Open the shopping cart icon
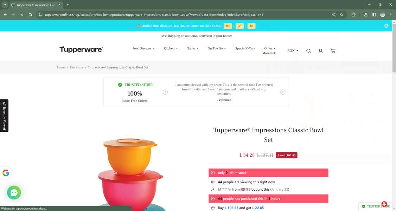Image resolution: width=396 pixels, height=211 pixels. tap(333, 51)
